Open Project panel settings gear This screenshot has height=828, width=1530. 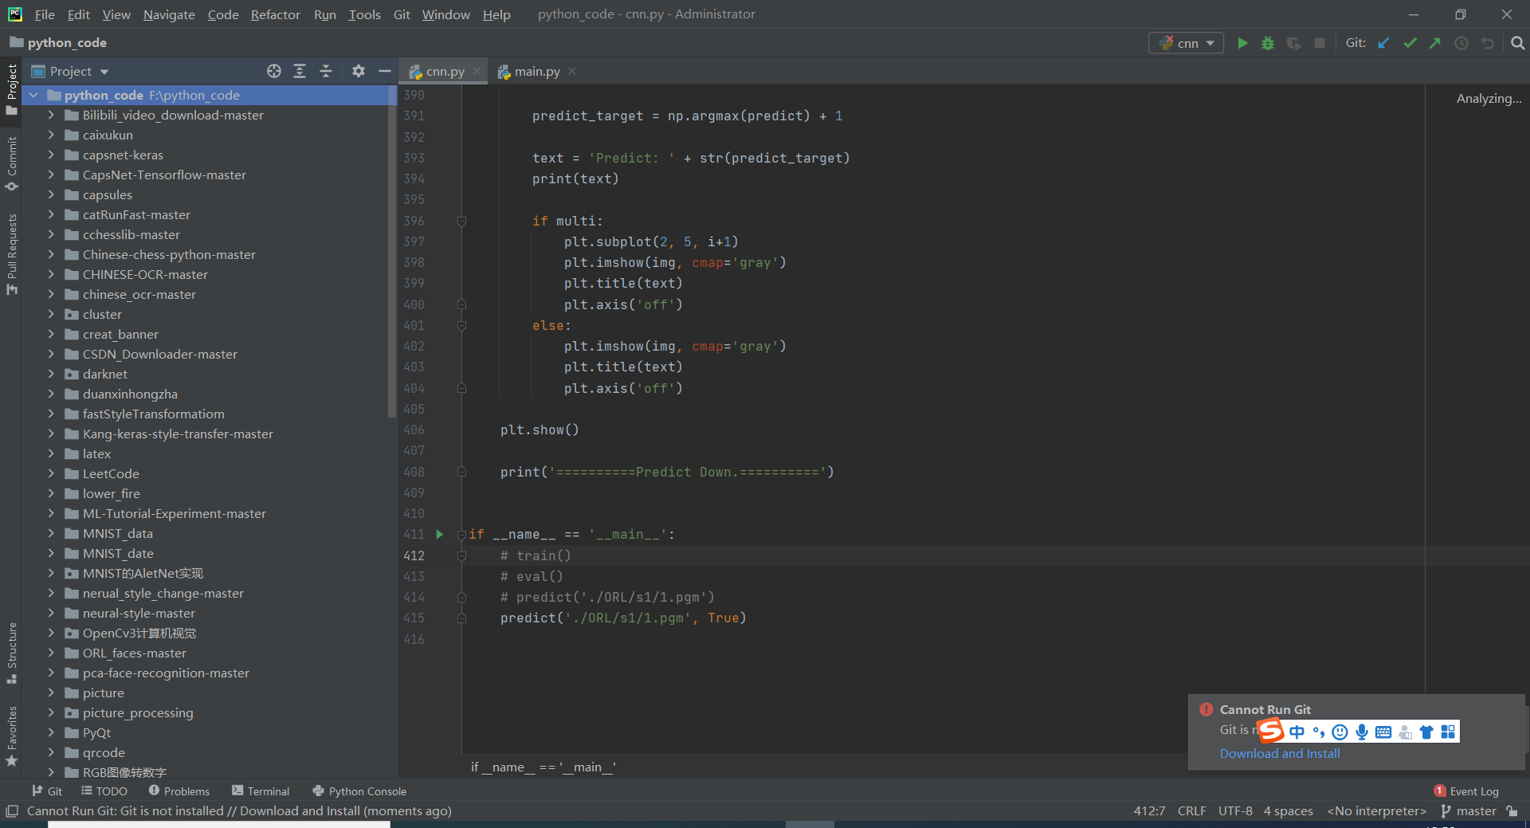[x=359, y=71]
